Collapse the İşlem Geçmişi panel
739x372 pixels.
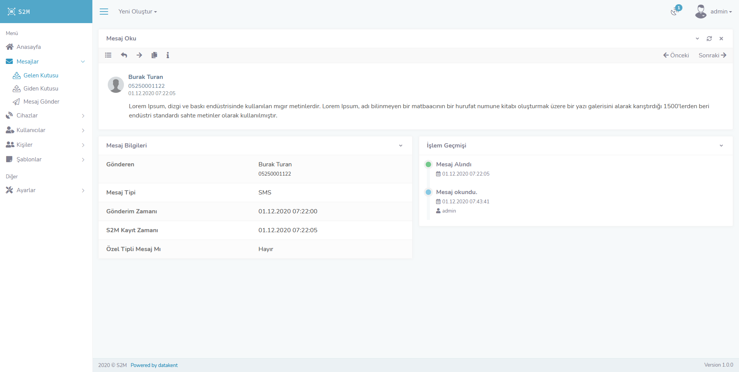pos(721,146)
